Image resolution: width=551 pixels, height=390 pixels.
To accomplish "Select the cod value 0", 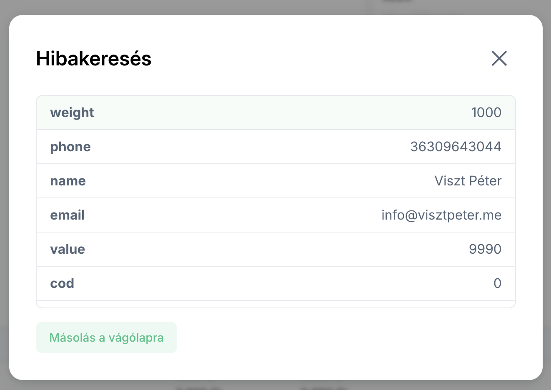I will pyautogui.click(x=497, y=283).
